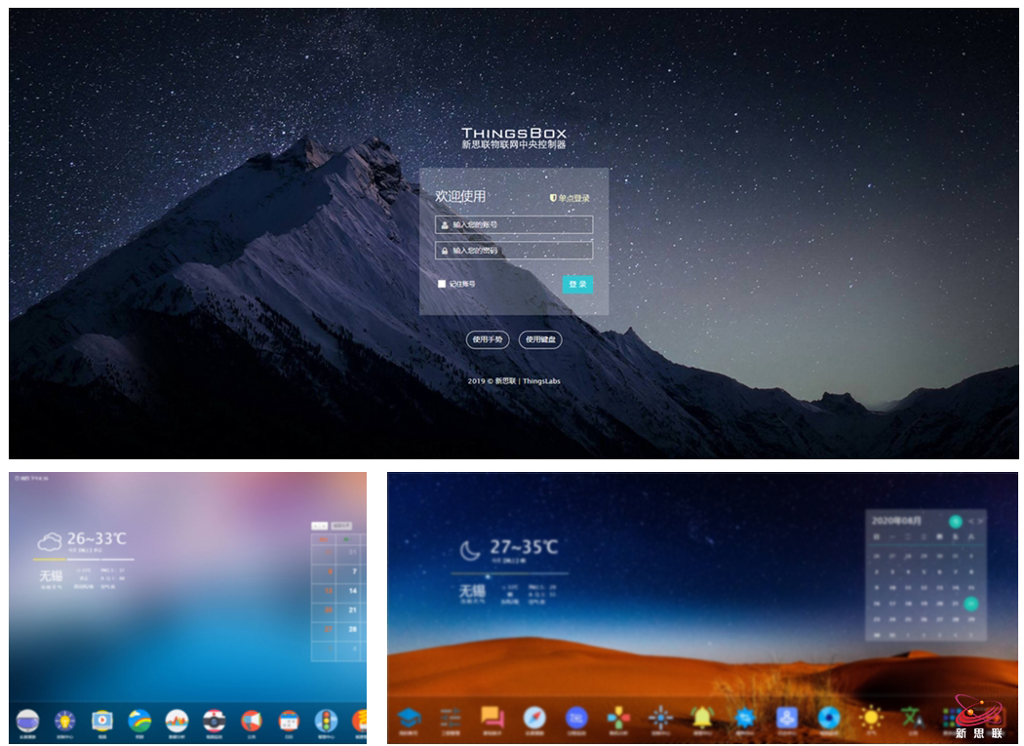The height and width of the screenshot is (746, 1024).
Task: Open the dark blue round icon right of the compass
Action: 576,718
